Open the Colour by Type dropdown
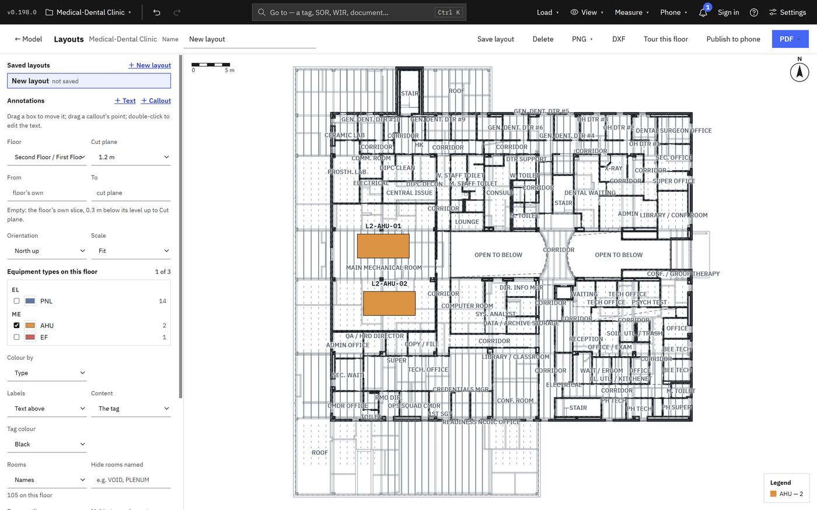This screenshot has height=510, width=817. click(47, 373)
